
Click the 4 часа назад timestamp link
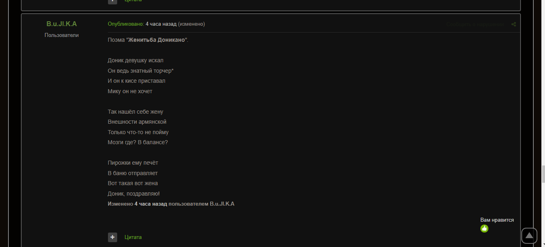[160, 24]
